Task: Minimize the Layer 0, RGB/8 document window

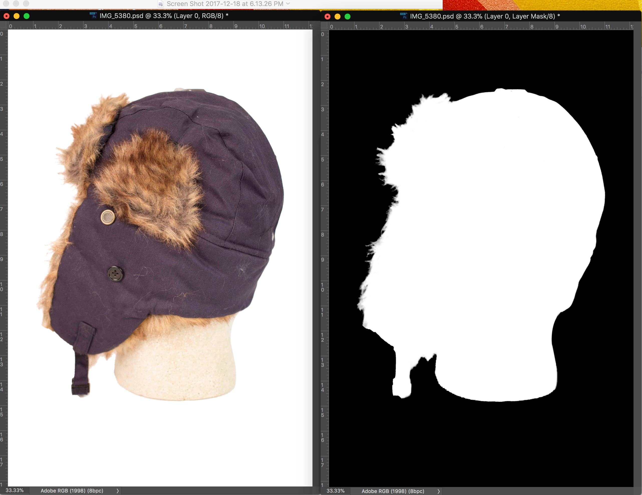Action: (x=17, y=16)
